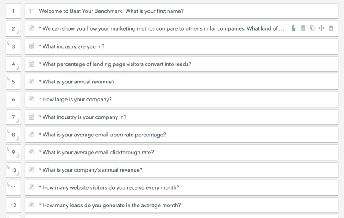Screen dimensions: 344x218
Task: Click the list icon beside the landing page visitors question
Action: click(x=31, y=64)
